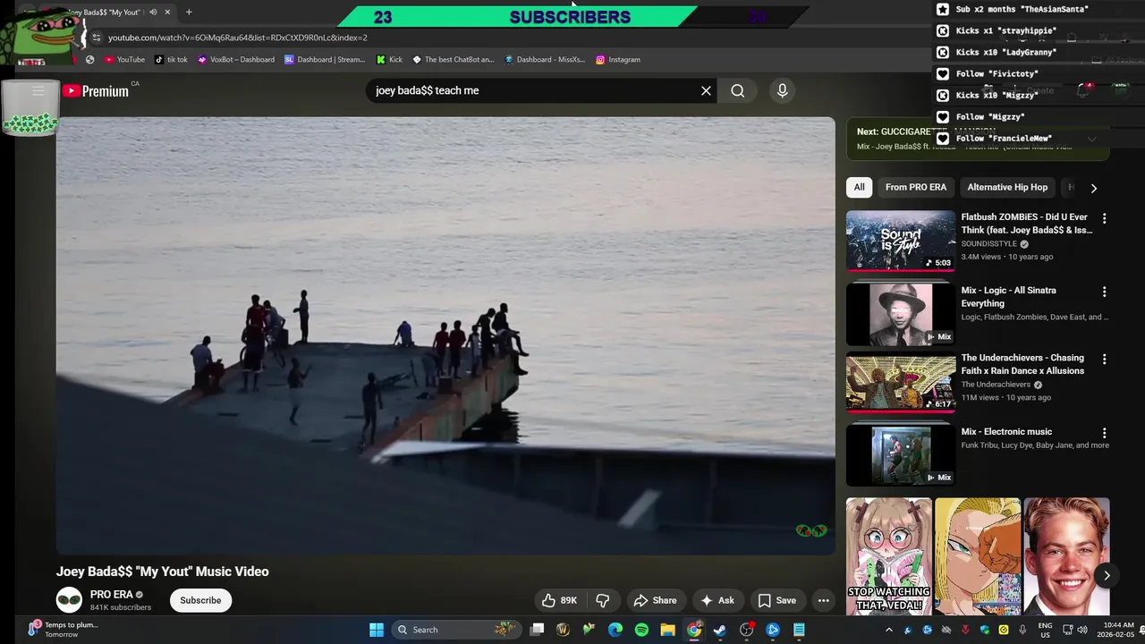This screenshot has width=1145, height=644.
Task: Subscribe to PRO ERA
Action: [200, 600]
